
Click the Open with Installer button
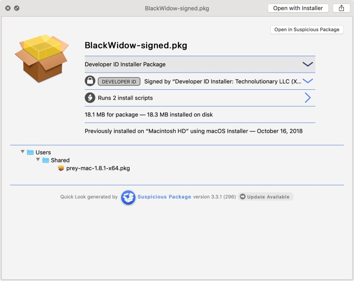(x=297, y=8)
